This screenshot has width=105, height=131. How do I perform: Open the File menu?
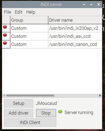(x=8, y=12)
